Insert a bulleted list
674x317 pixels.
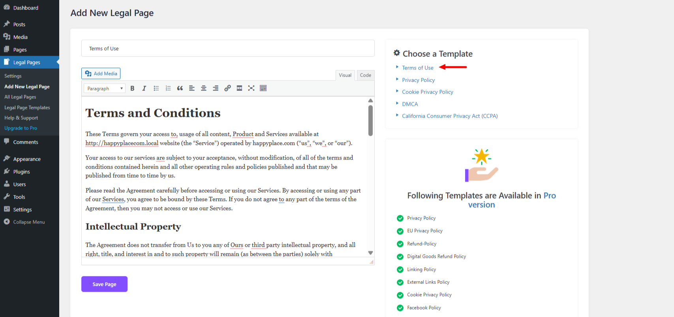pos(156,88)
